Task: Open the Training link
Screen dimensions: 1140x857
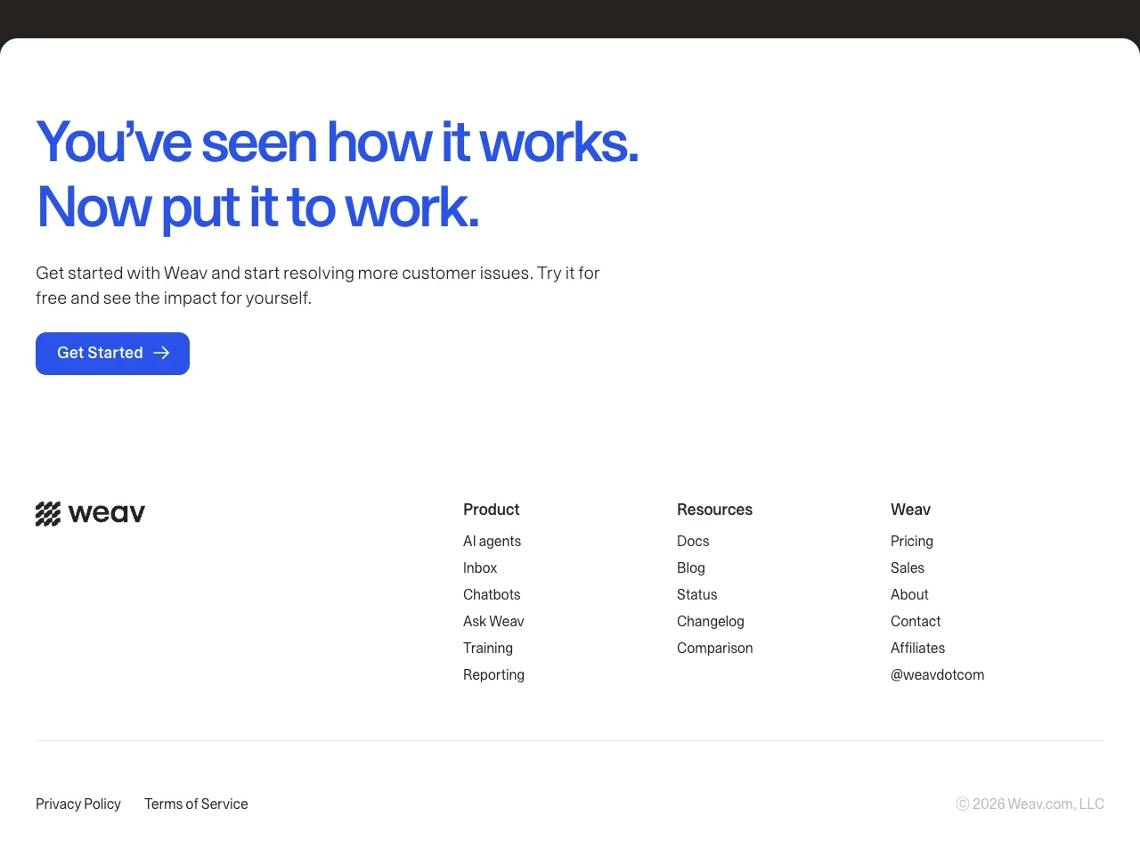Action: (x=488, y=648)
